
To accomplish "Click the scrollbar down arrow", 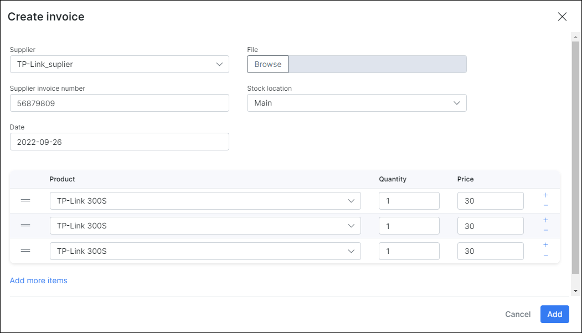I will coord(576,291).
